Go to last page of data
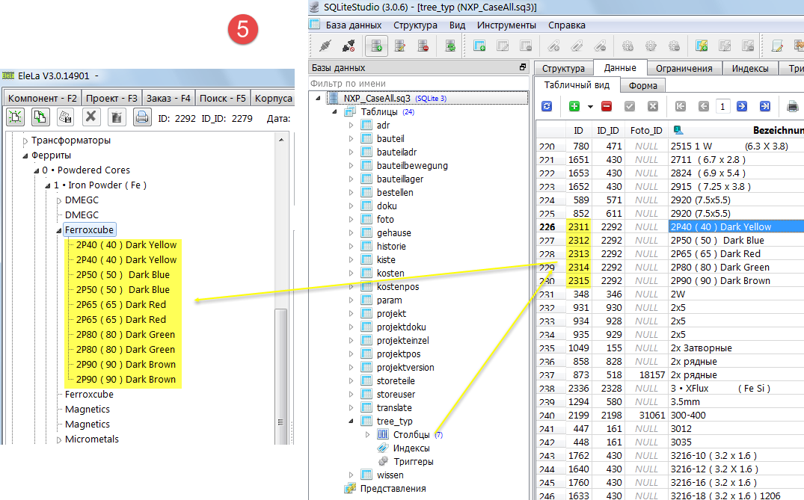The height and width of the screenshot is (500, 804). pos(764,106)
